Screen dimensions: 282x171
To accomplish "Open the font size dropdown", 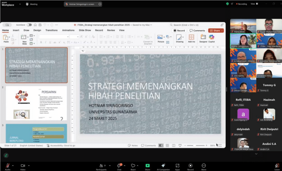I will tap(77, 37).
